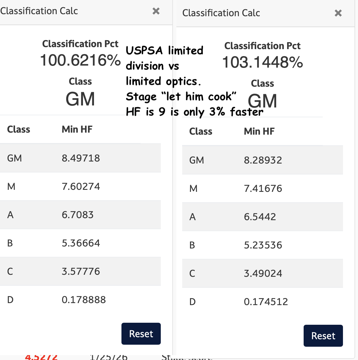Click D min HF value 0.174512
This screenshot has height=360, width=358.
click(x=266, y=302)
